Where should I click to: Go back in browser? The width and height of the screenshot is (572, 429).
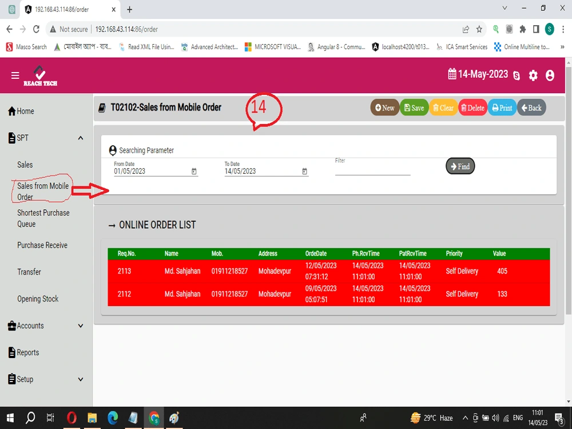pyautogui.click(x=10, y=29)
